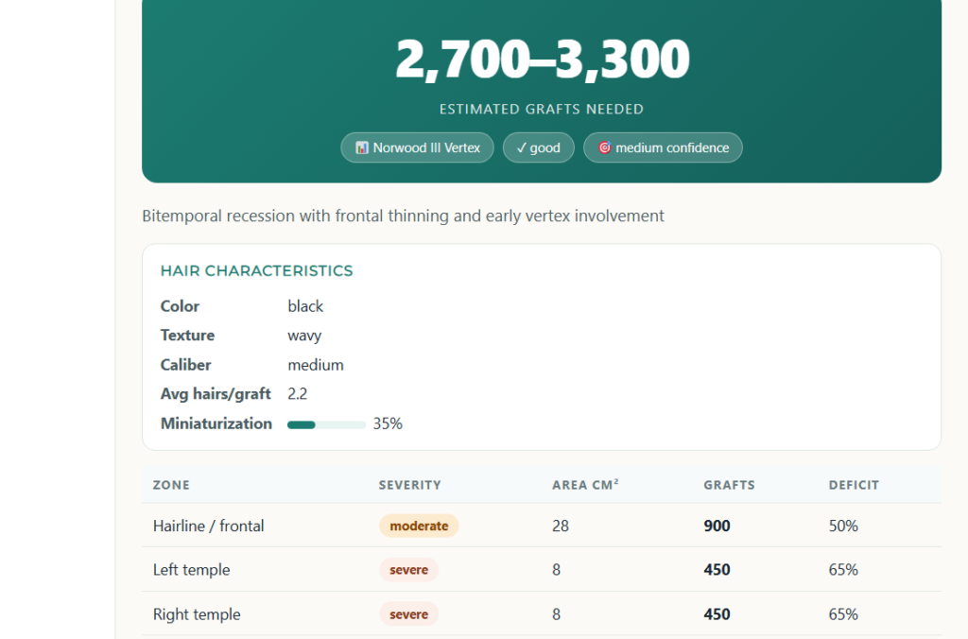Click the Caliber label
968x639 pixels.
pos(186,365)
